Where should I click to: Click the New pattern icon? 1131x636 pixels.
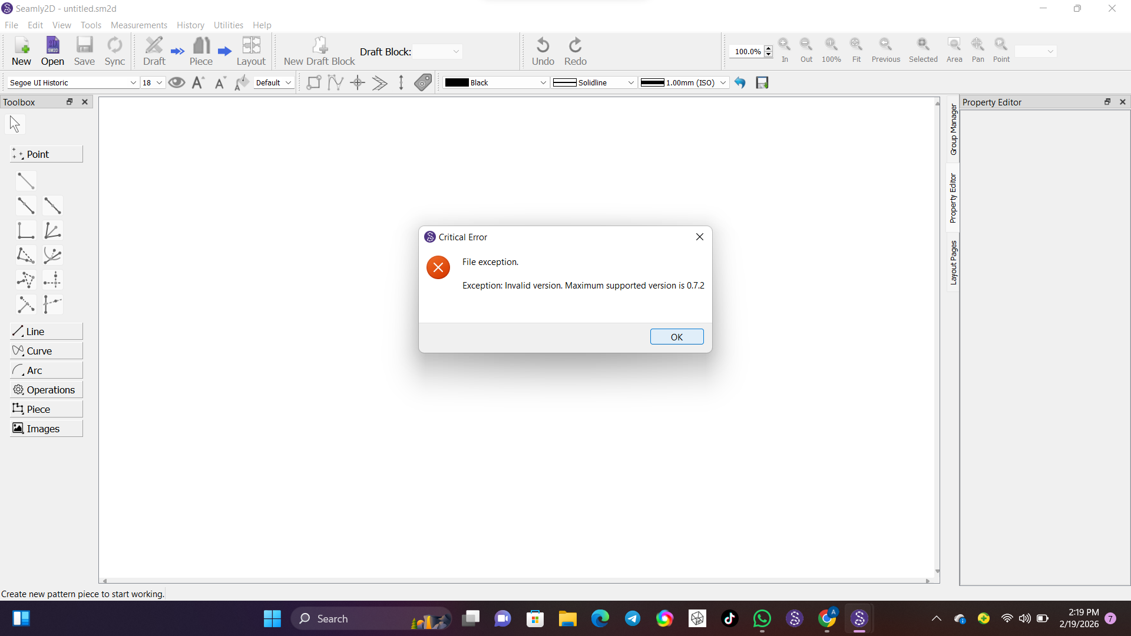21,46
